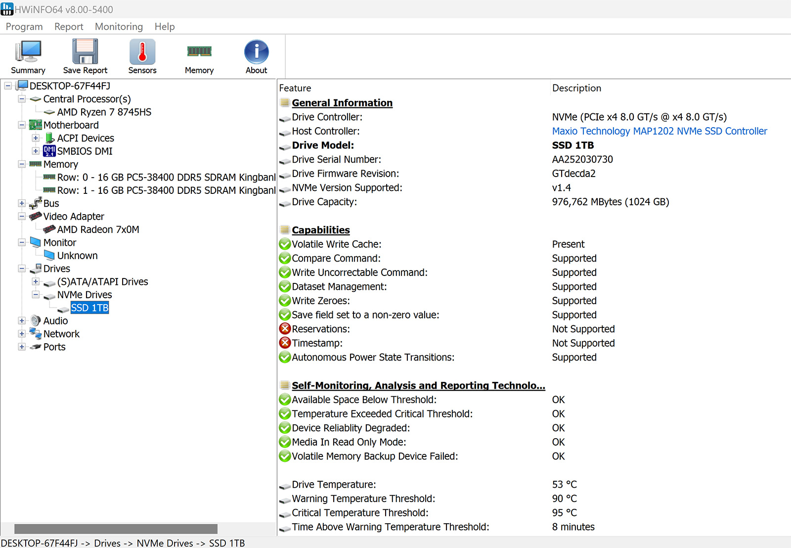
Task: Click the Audio speaker icon
Action: point(36,320)
